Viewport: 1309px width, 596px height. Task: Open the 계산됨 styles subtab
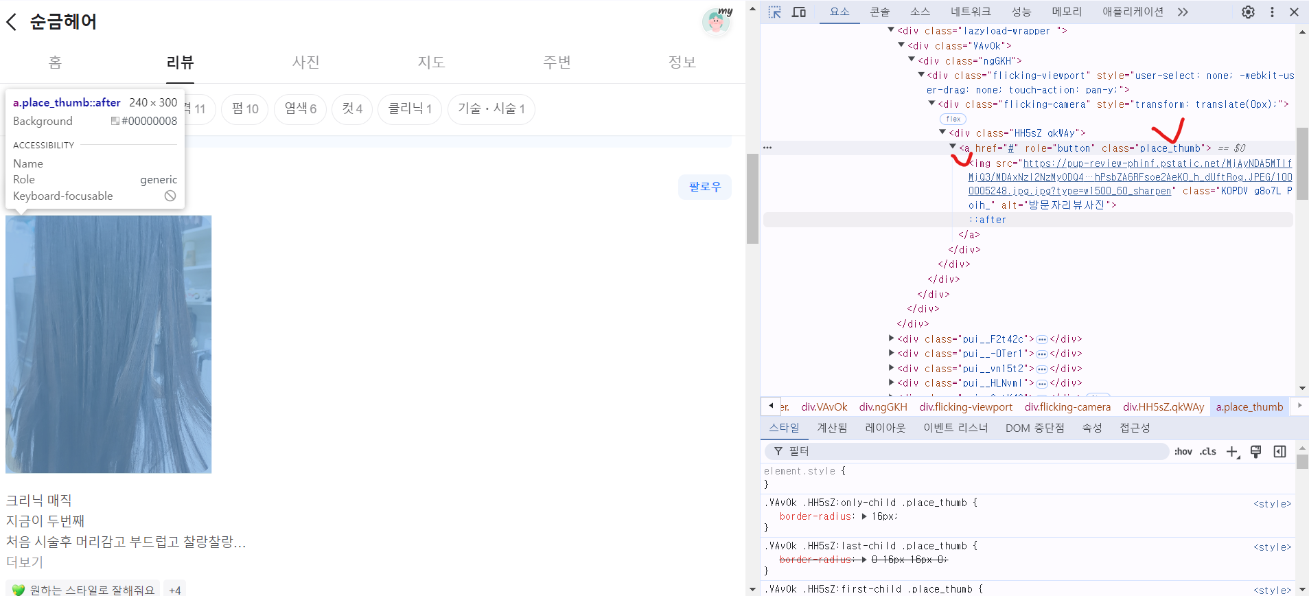[x=832, y=428]
